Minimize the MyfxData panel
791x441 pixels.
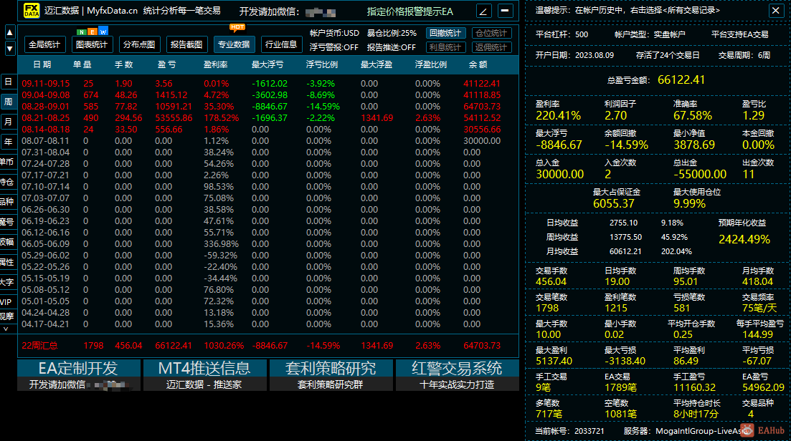[x=505, y=11]
